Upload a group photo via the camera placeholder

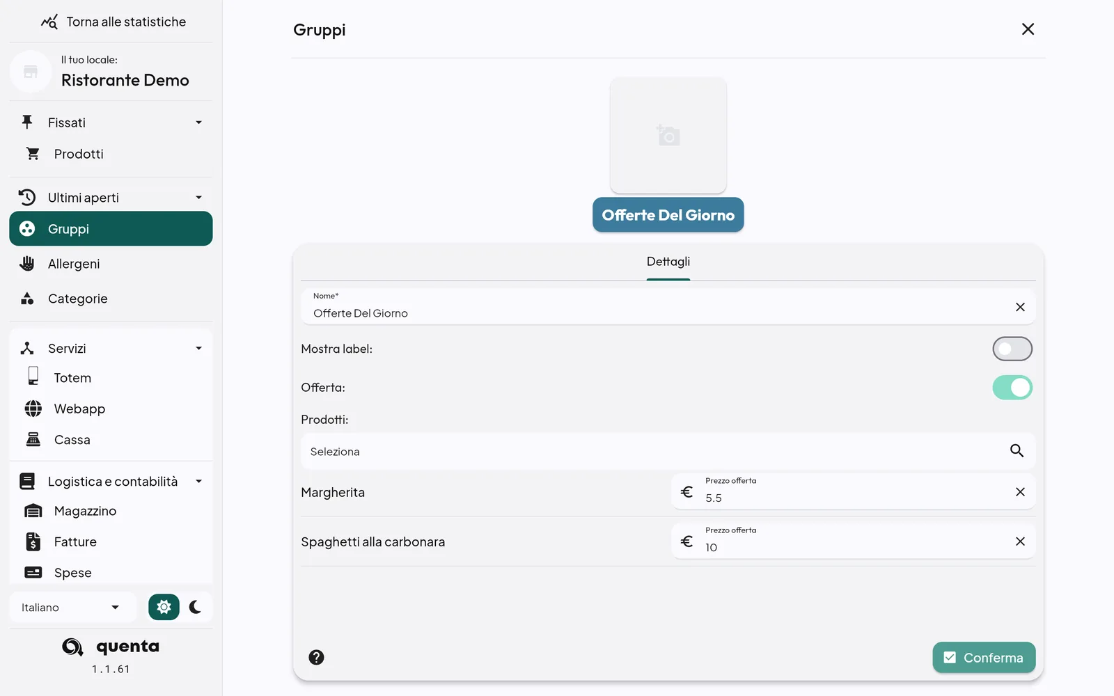tap(668, 135)
